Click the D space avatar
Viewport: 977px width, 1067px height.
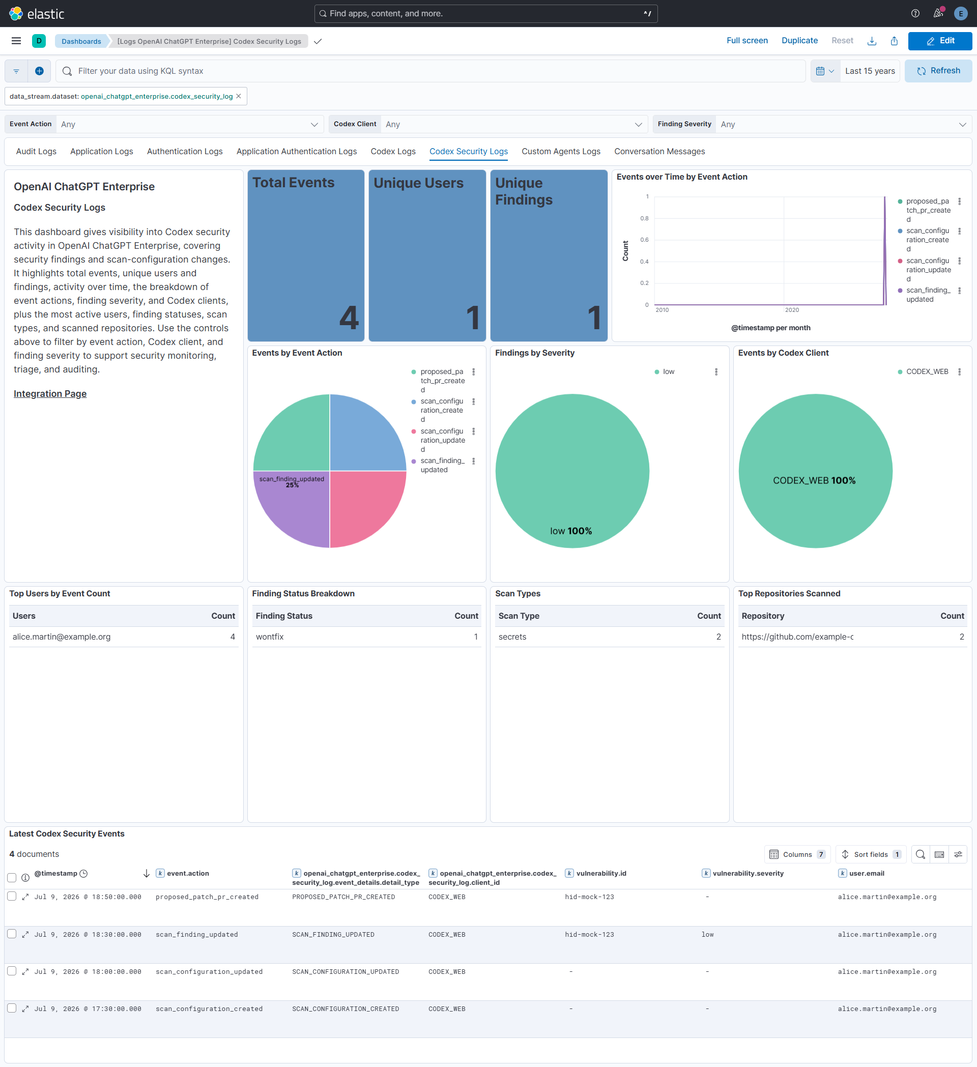coord(39,41)
